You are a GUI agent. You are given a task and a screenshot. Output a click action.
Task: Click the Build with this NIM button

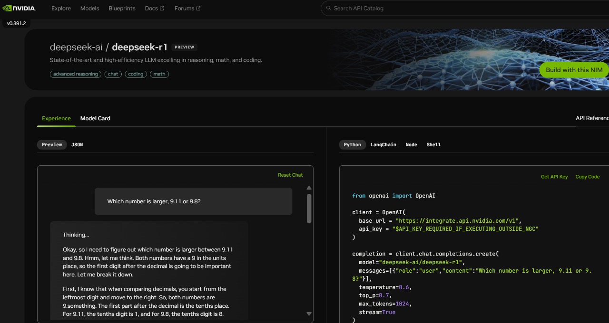[574, 70]
